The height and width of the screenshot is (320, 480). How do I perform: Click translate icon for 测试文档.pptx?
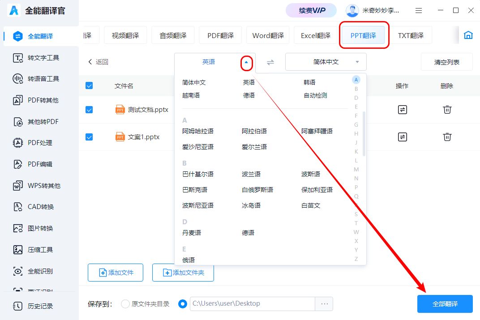[x=402, y=110]
